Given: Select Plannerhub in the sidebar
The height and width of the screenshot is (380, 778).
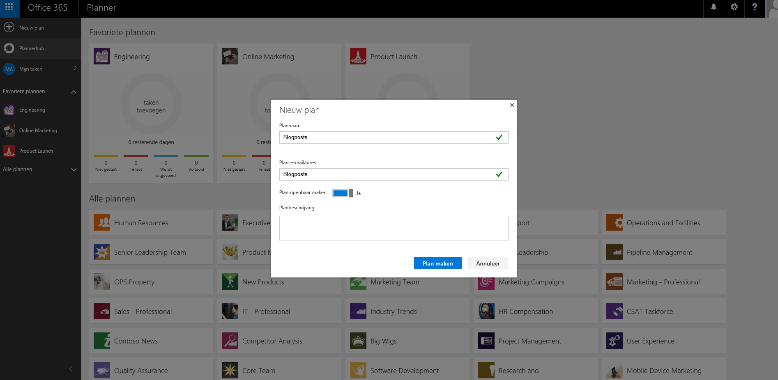Looking at the screenshot, I should click(40, 48).
